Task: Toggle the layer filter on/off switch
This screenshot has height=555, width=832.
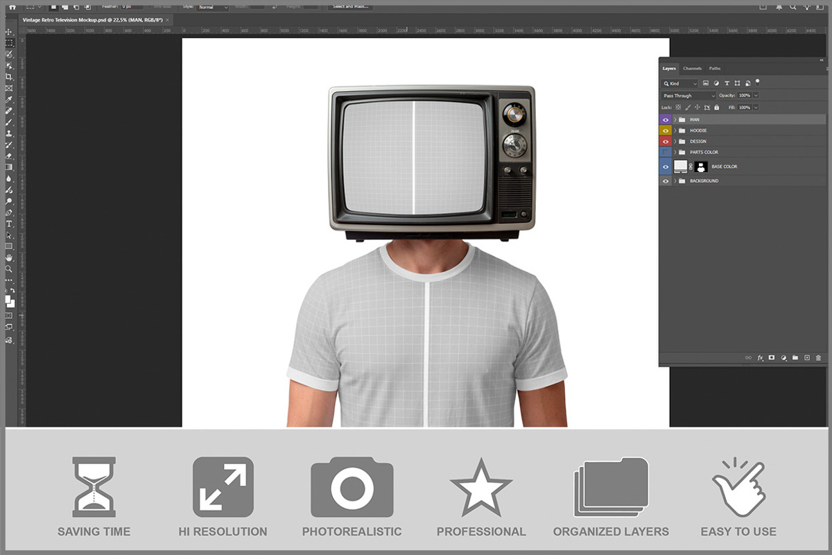Action: [x=757, y=82]
